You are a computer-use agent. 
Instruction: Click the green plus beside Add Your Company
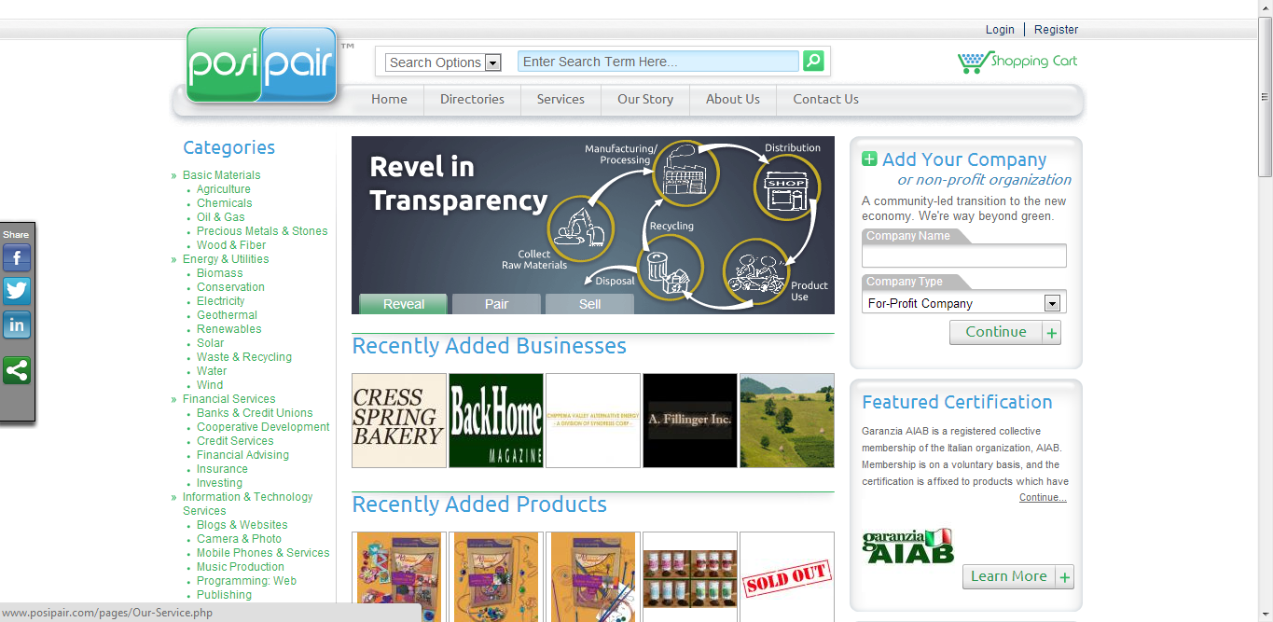pos(869,159)
